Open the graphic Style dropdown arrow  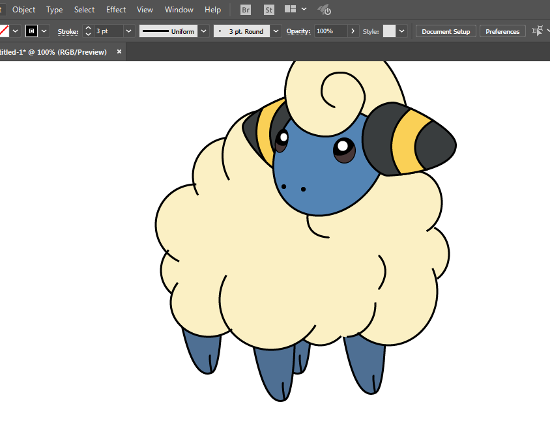pyautogui.click(x=401, y=31)
